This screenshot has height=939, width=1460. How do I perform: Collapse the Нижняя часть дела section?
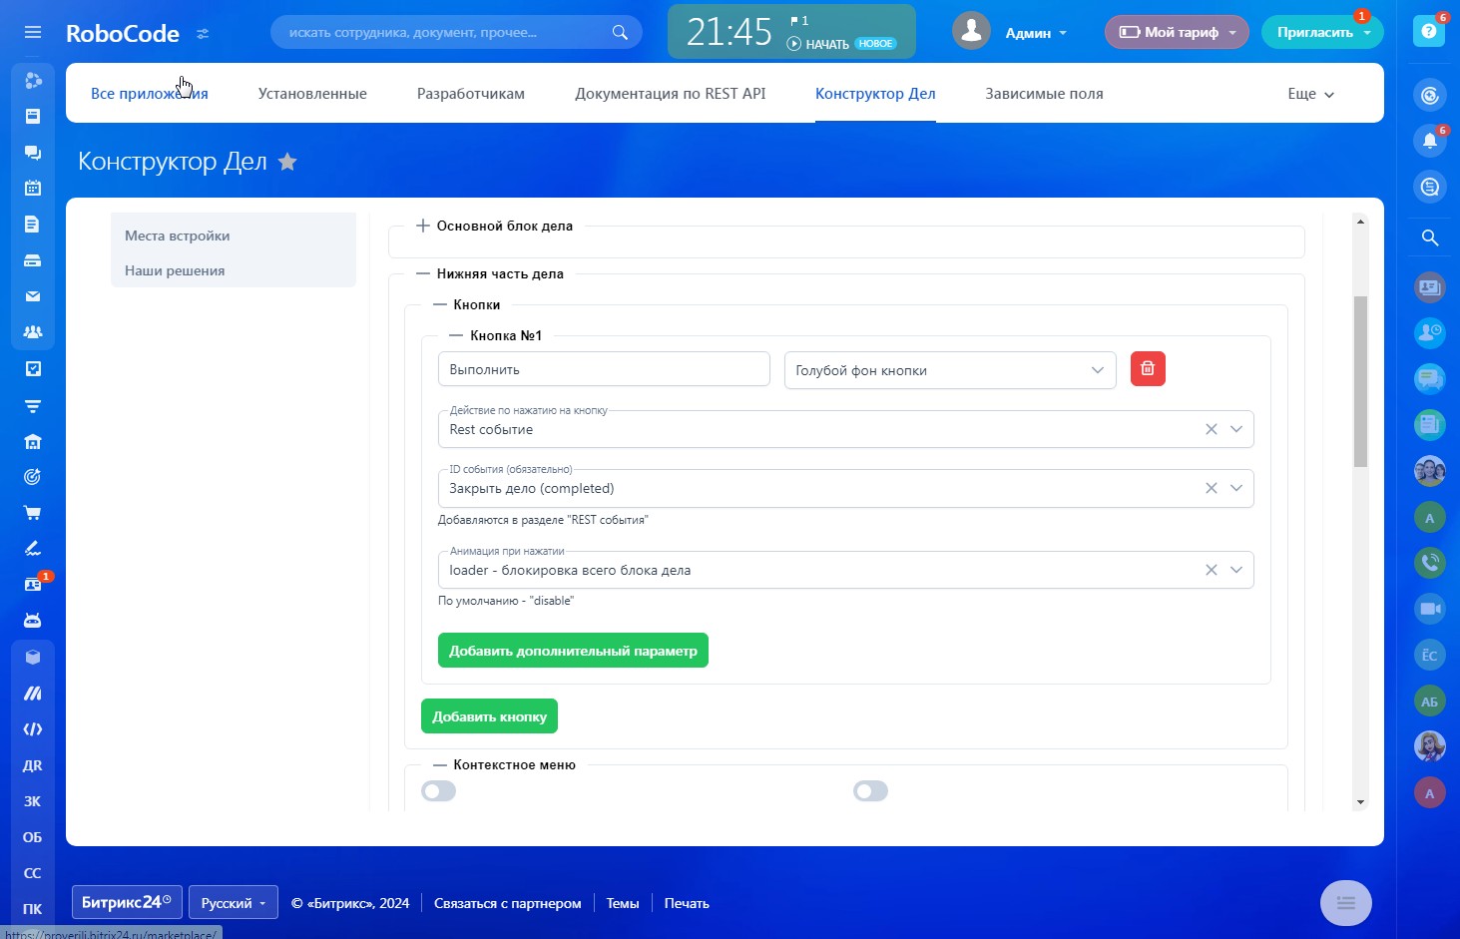point(423,273)
